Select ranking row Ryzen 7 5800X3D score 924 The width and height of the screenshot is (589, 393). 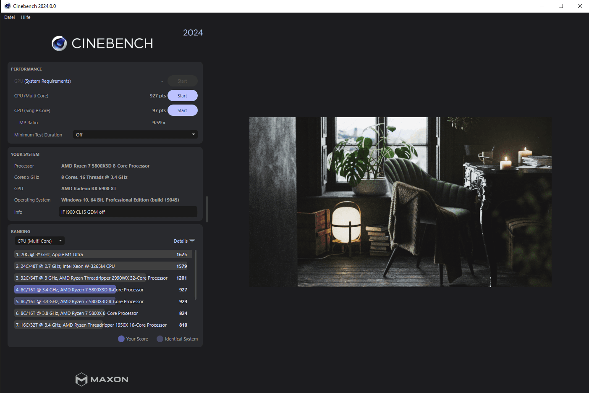click(x=103, y=301)
